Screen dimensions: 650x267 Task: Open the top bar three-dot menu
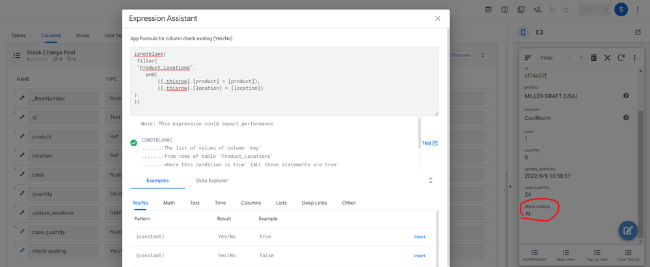pyautogui.click(x=638, y=10)
